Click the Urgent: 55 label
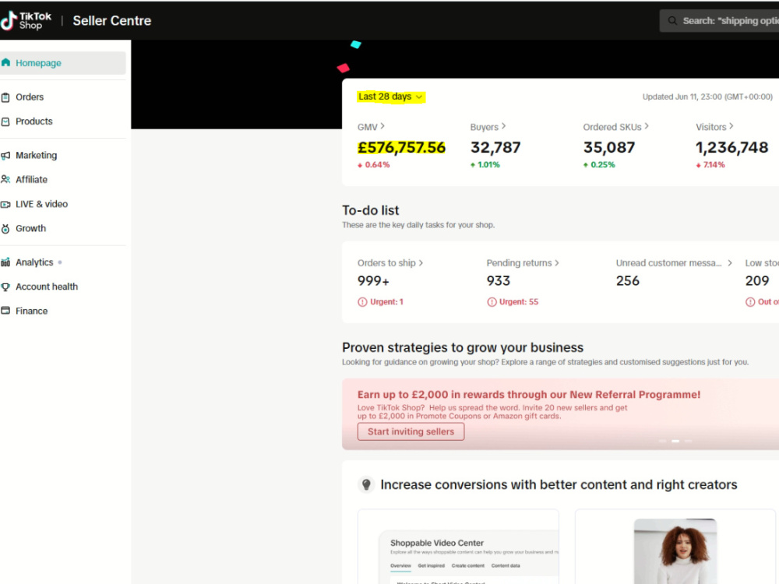 [519, 302]
